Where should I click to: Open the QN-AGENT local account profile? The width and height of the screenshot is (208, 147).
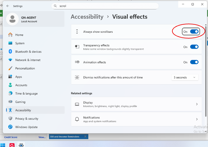click(x=29, y=19)
